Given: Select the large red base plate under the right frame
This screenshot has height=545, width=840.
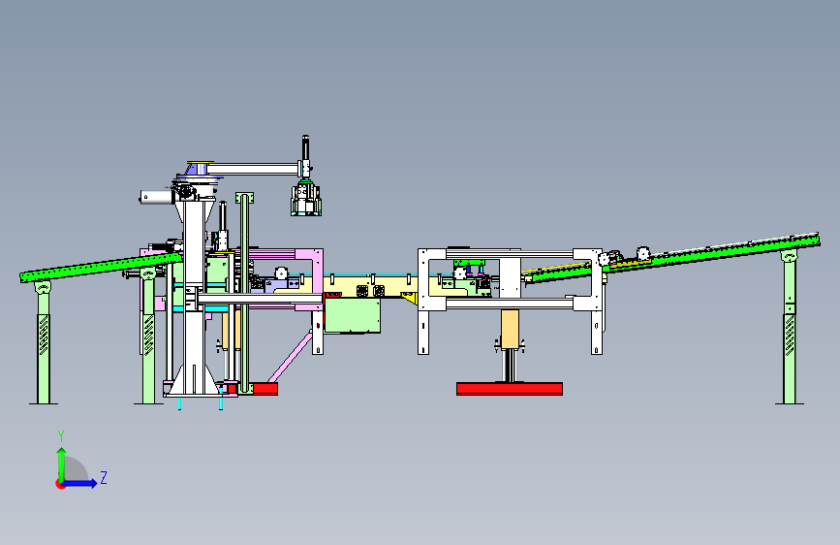Looking at the screenshot, I should [510, 389].
